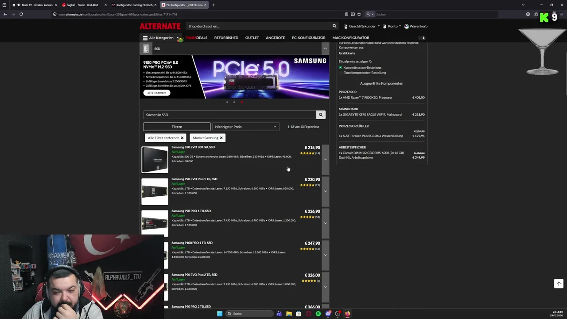Remove the Marke: Samsung filter via X

221,138
